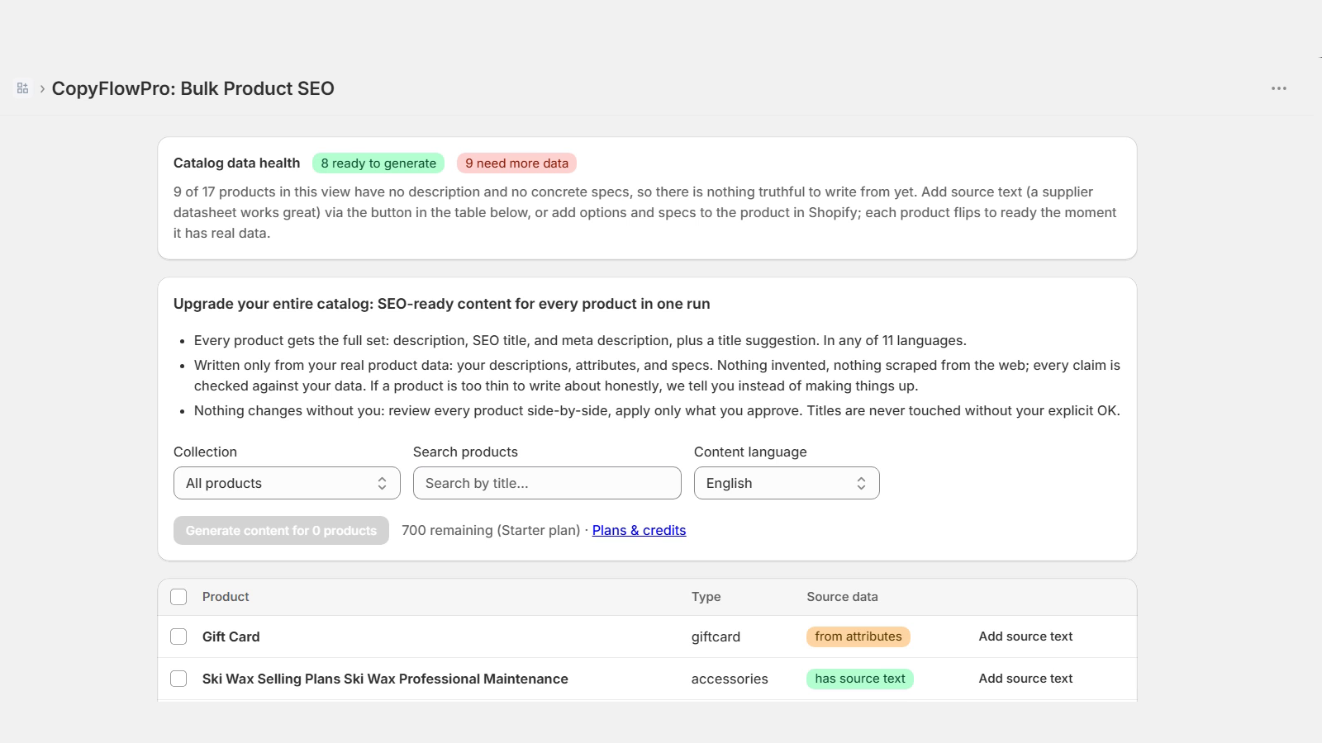Screen dimensions: 1322x743
Task: Open the apps grid icon in breadcrumb
Action: [22, 88]
